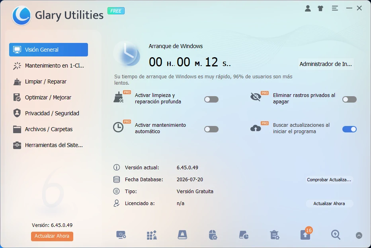The width and height of the screenshot is (371, 248).
Task: Open the hamburger main menu
Action: pos(334,8)
